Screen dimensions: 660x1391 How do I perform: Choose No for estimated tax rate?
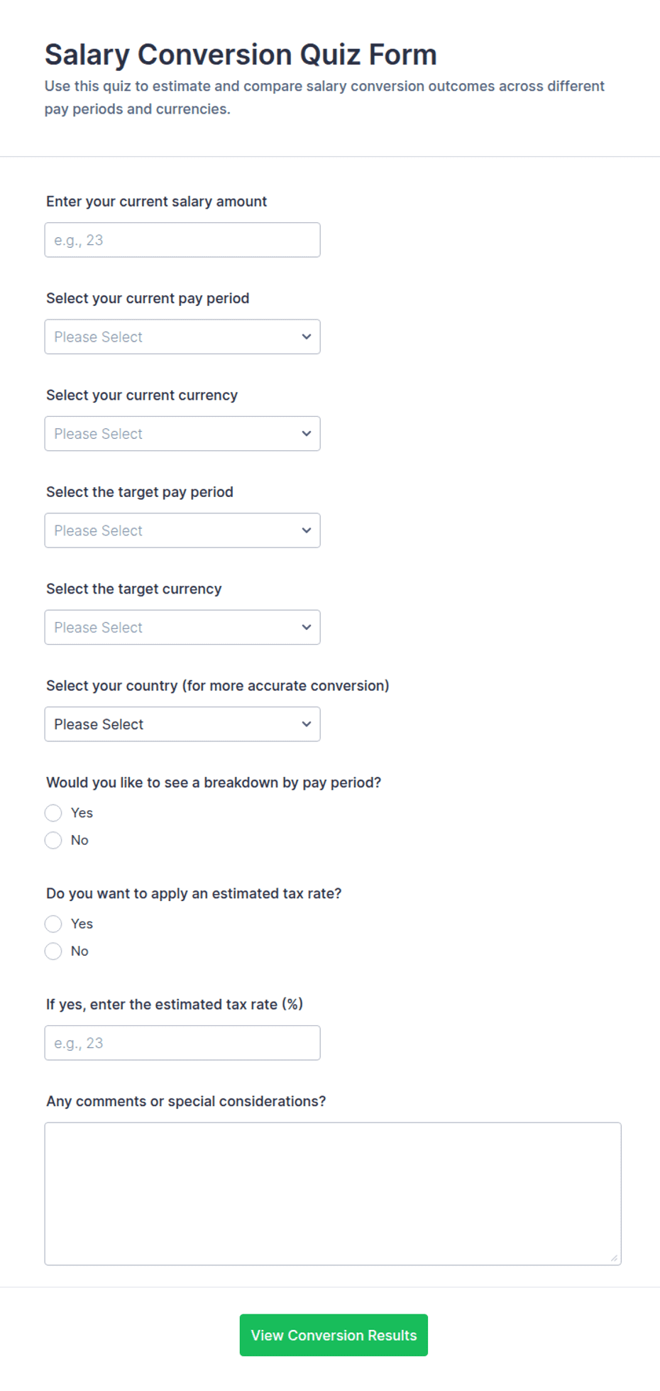click(x=53, y=951)
